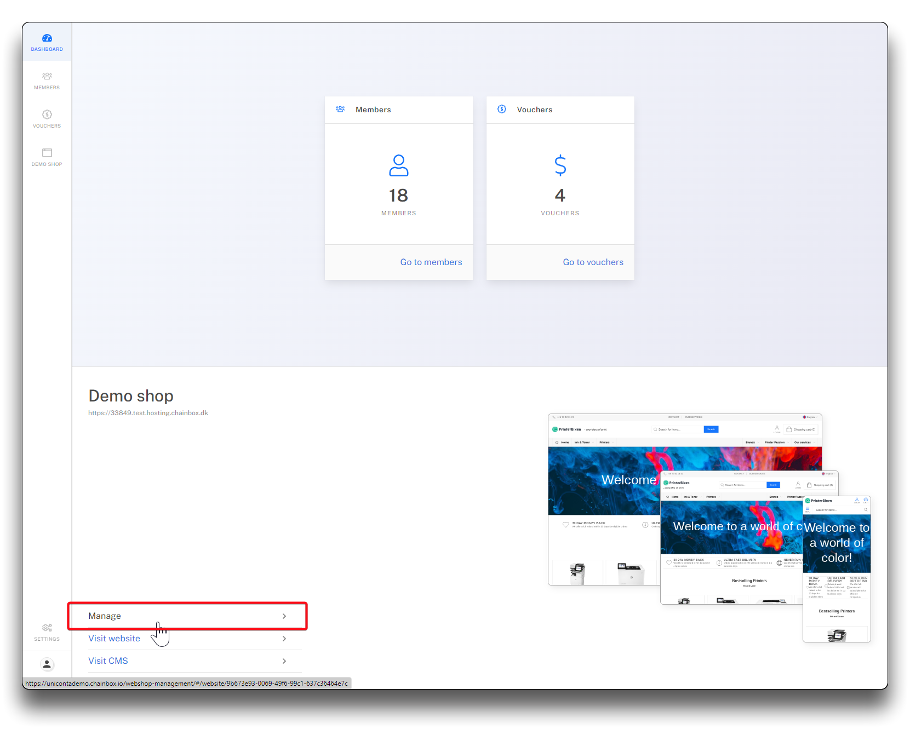
Task: Click the chevron next to Visit CMS
Action: coord(284,661)
